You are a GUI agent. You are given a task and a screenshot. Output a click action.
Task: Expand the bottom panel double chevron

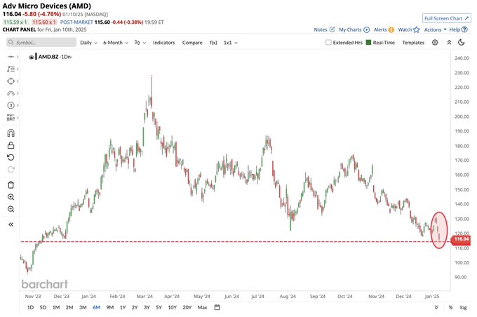436,307
